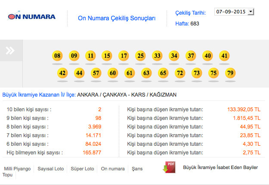Click the prize amount 23,85 TL

[x=250, y=135]
